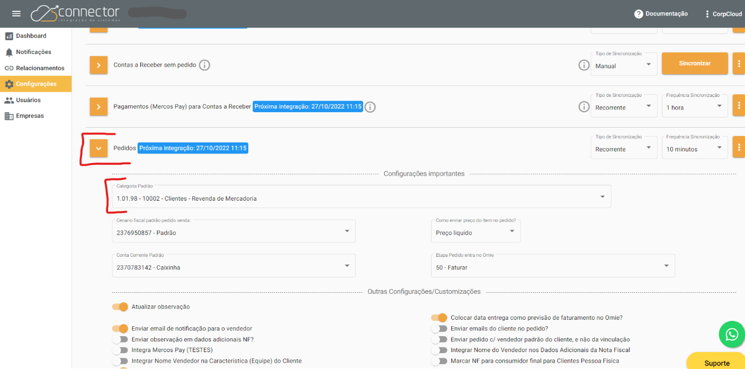
Task: Open Manual Tipo de Sincronização dropdown
Action: 624,64
